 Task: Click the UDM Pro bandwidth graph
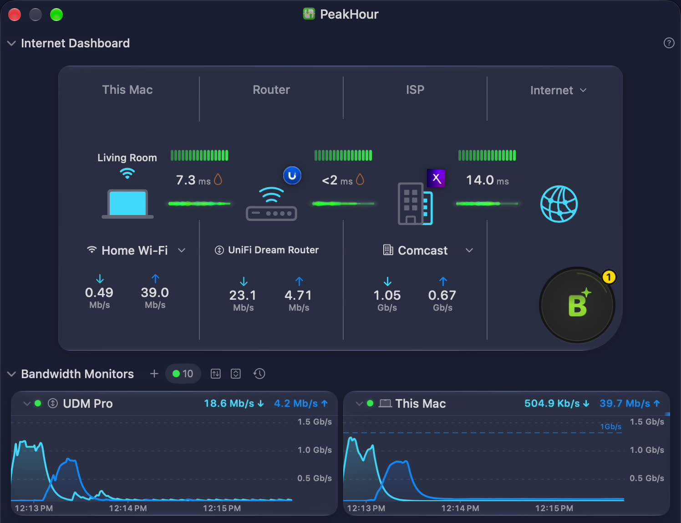click(152, 459)
